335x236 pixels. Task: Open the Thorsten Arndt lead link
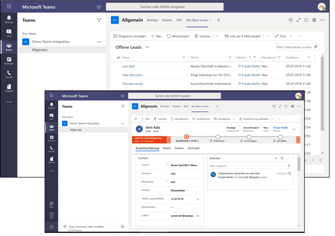pos(132,84)
